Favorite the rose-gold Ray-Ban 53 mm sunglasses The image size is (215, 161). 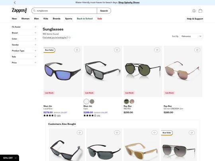pos(197,50)
